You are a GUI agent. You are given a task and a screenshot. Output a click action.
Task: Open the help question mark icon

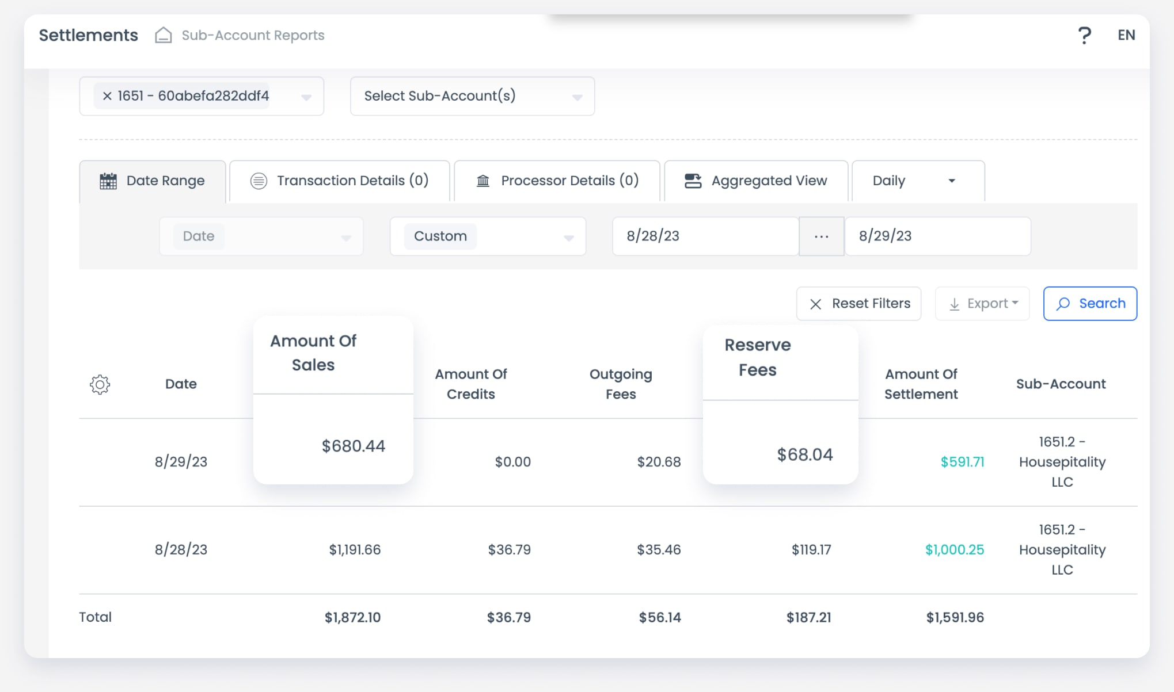coord(1084,35)
